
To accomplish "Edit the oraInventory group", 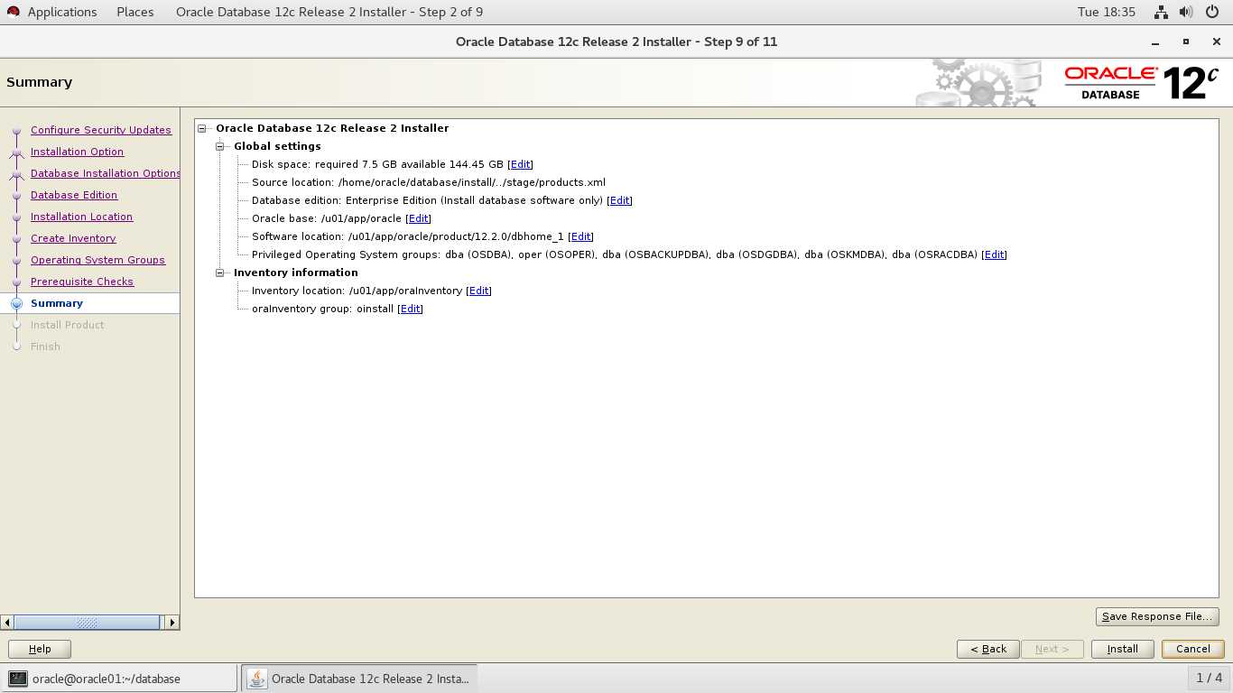I will tap(410, 309).
